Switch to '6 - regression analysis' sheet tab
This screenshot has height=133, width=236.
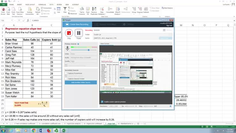pos(73,123)
